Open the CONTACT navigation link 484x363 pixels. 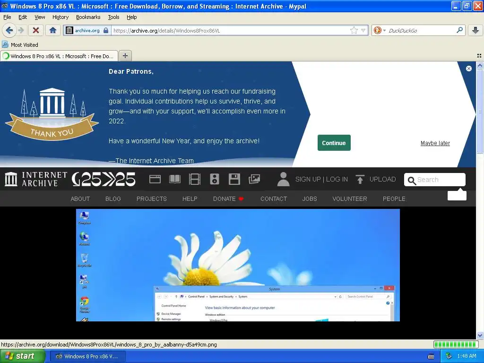[x=274, y=199]
